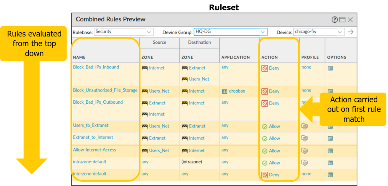
Task: Click the OPTIONS column header
Action: pos(337,57)
